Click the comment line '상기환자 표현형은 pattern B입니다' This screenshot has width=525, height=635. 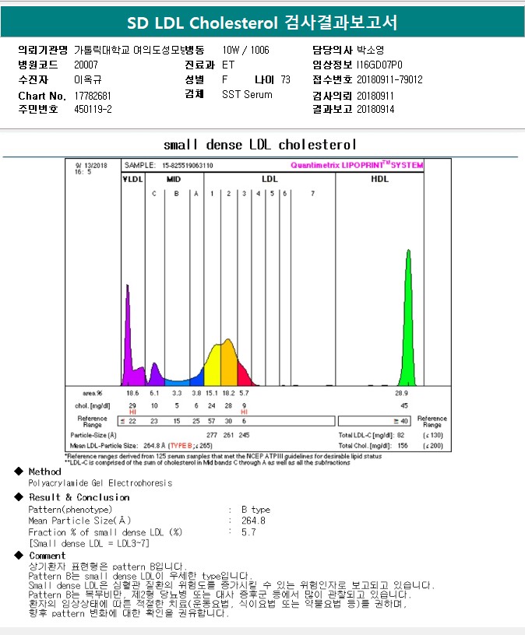click(x=107, y=567)
